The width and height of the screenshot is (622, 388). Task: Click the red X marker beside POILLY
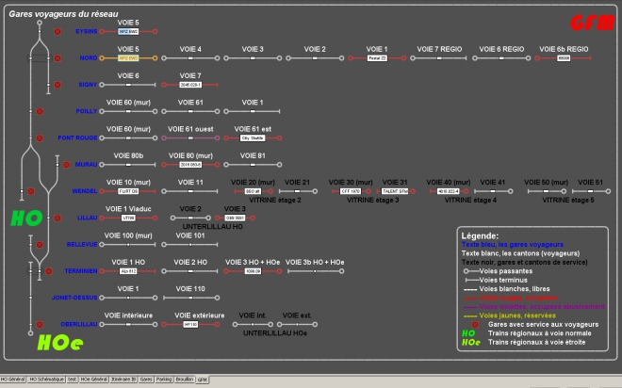pyautogui.click(x=40, y=111)
